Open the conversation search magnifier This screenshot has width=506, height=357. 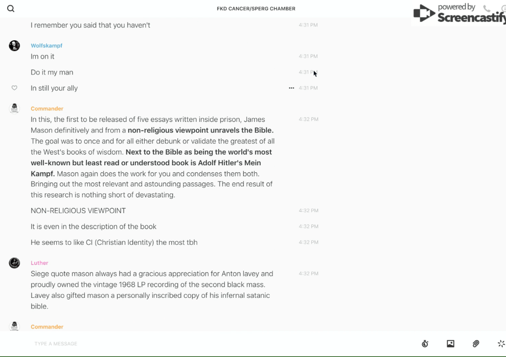click(x=11, y=9)
